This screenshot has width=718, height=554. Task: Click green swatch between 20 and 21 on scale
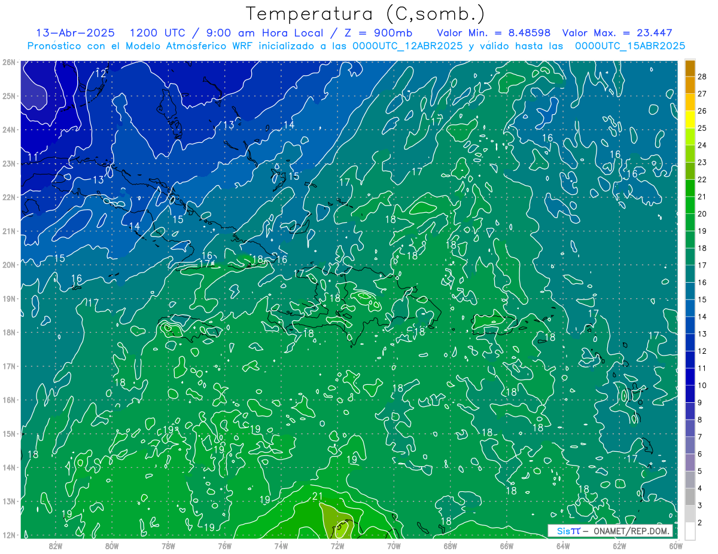[x=690, y=206]
